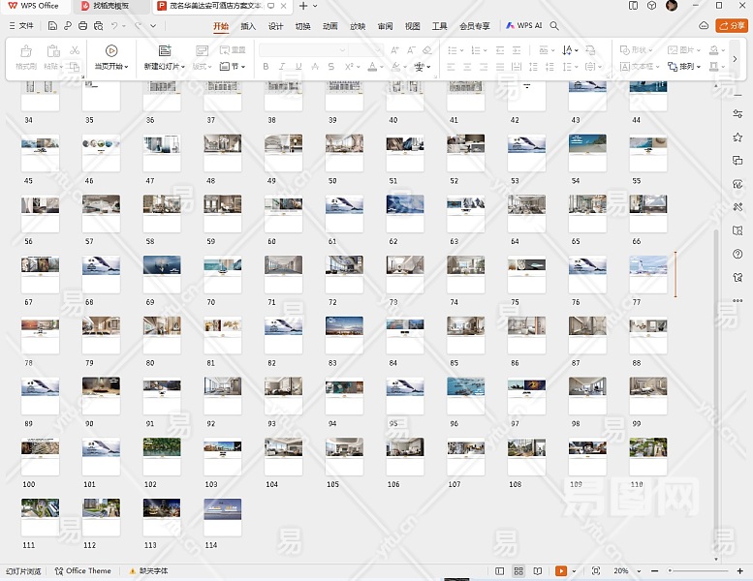Viewport: 753px width, 581px height.
Task: Toggle slide sorter grid view in status bar
Action: tap(518, 571)
